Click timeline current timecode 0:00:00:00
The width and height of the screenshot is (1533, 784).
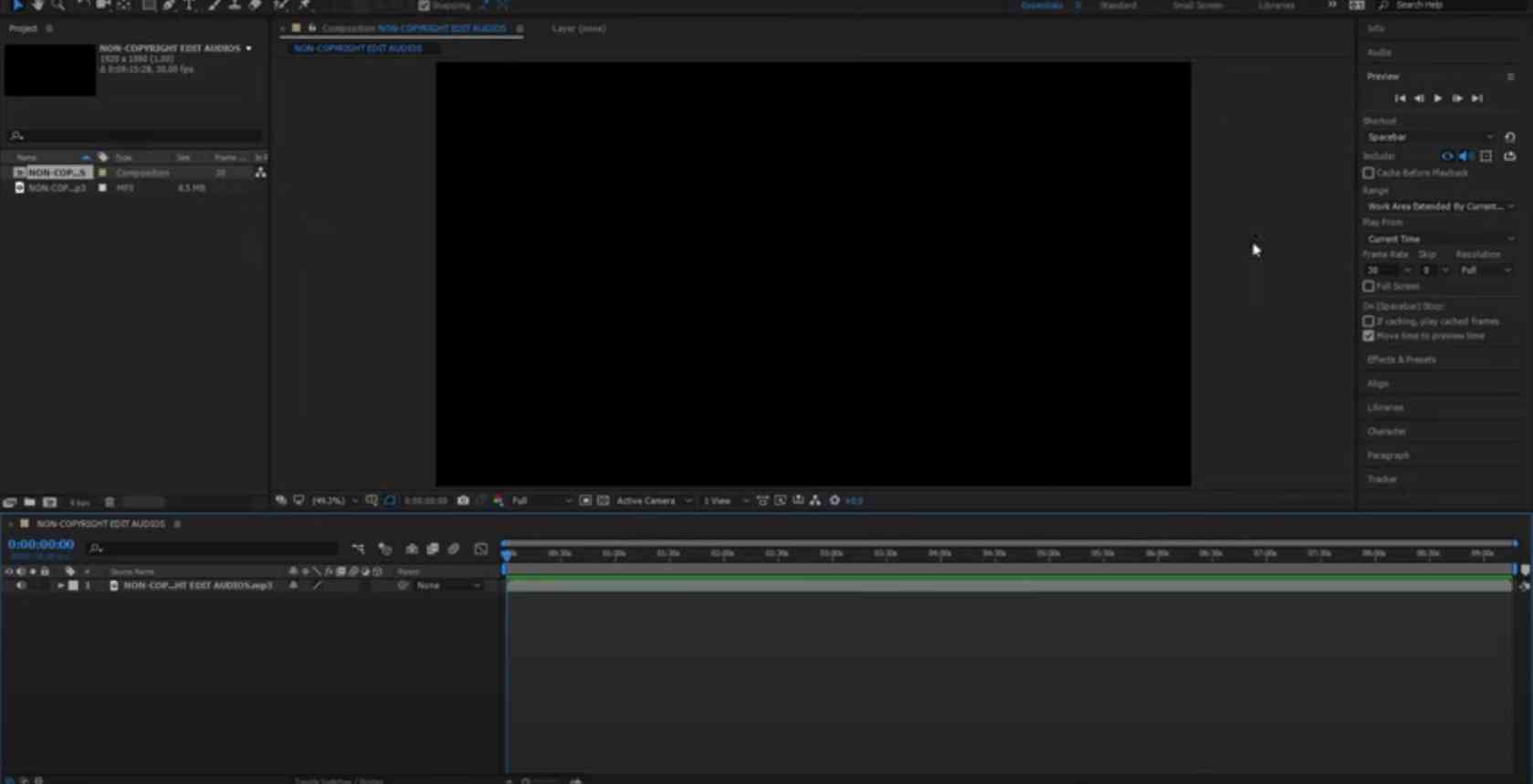click(41, 544)
